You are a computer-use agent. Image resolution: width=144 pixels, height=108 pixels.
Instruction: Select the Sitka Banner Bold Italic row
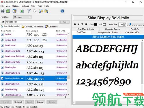[x=34, y=56]
